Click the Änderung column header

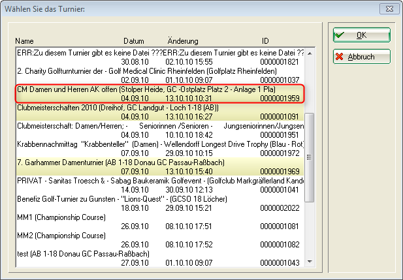(182, 40)
